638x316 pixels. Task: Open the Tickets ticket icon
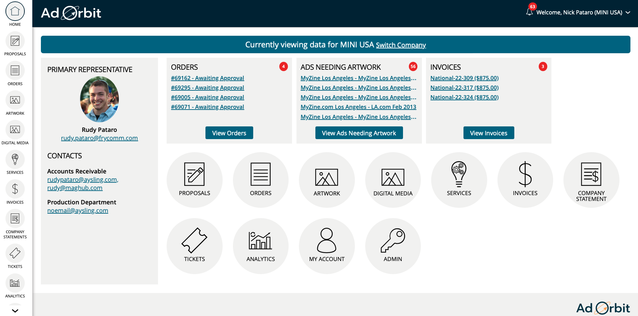tap(194, 242)
